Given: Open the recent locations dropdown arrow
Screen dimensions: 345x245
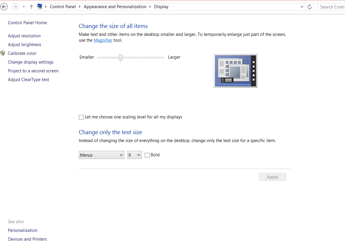Looking at the screenshot, I should pyautogui.click(x=24, y=7).
